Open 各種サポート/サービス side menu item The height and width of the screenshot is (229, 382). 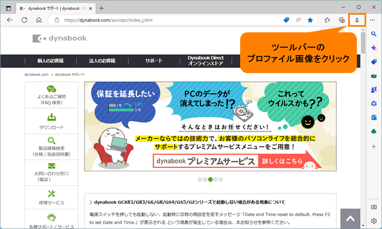pos(51,220)
